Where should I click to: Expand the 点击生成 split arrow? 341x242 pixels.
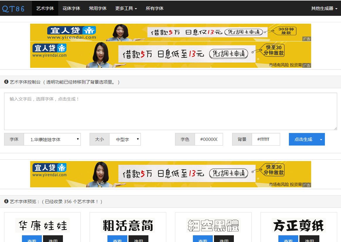pyautogui.click(x=321, y=139)
